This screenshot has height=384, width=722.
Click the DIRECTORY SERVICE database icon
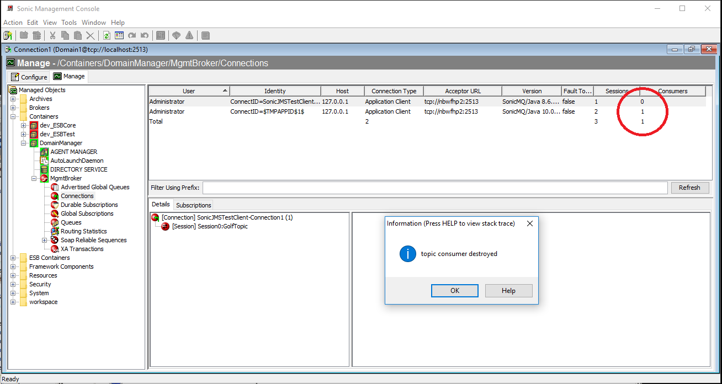coord(44,169)
